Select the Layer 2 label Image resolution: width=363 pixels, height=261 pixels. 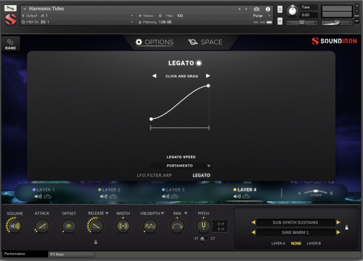[111, 190]
